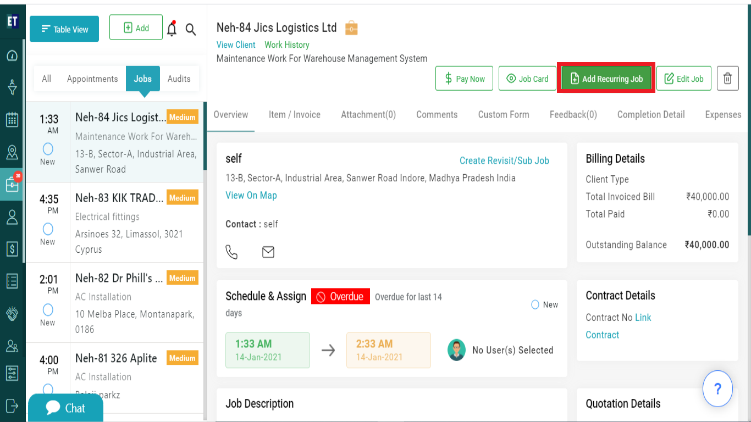751x422 pixels.
Task: Click the orange briefcase icon beside job title
Action: point(351,28)
